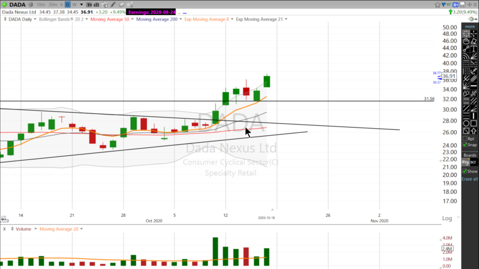Viewport: 479px width, 269px height.
Task: Select the scr board button
Action: click(473, 162)
